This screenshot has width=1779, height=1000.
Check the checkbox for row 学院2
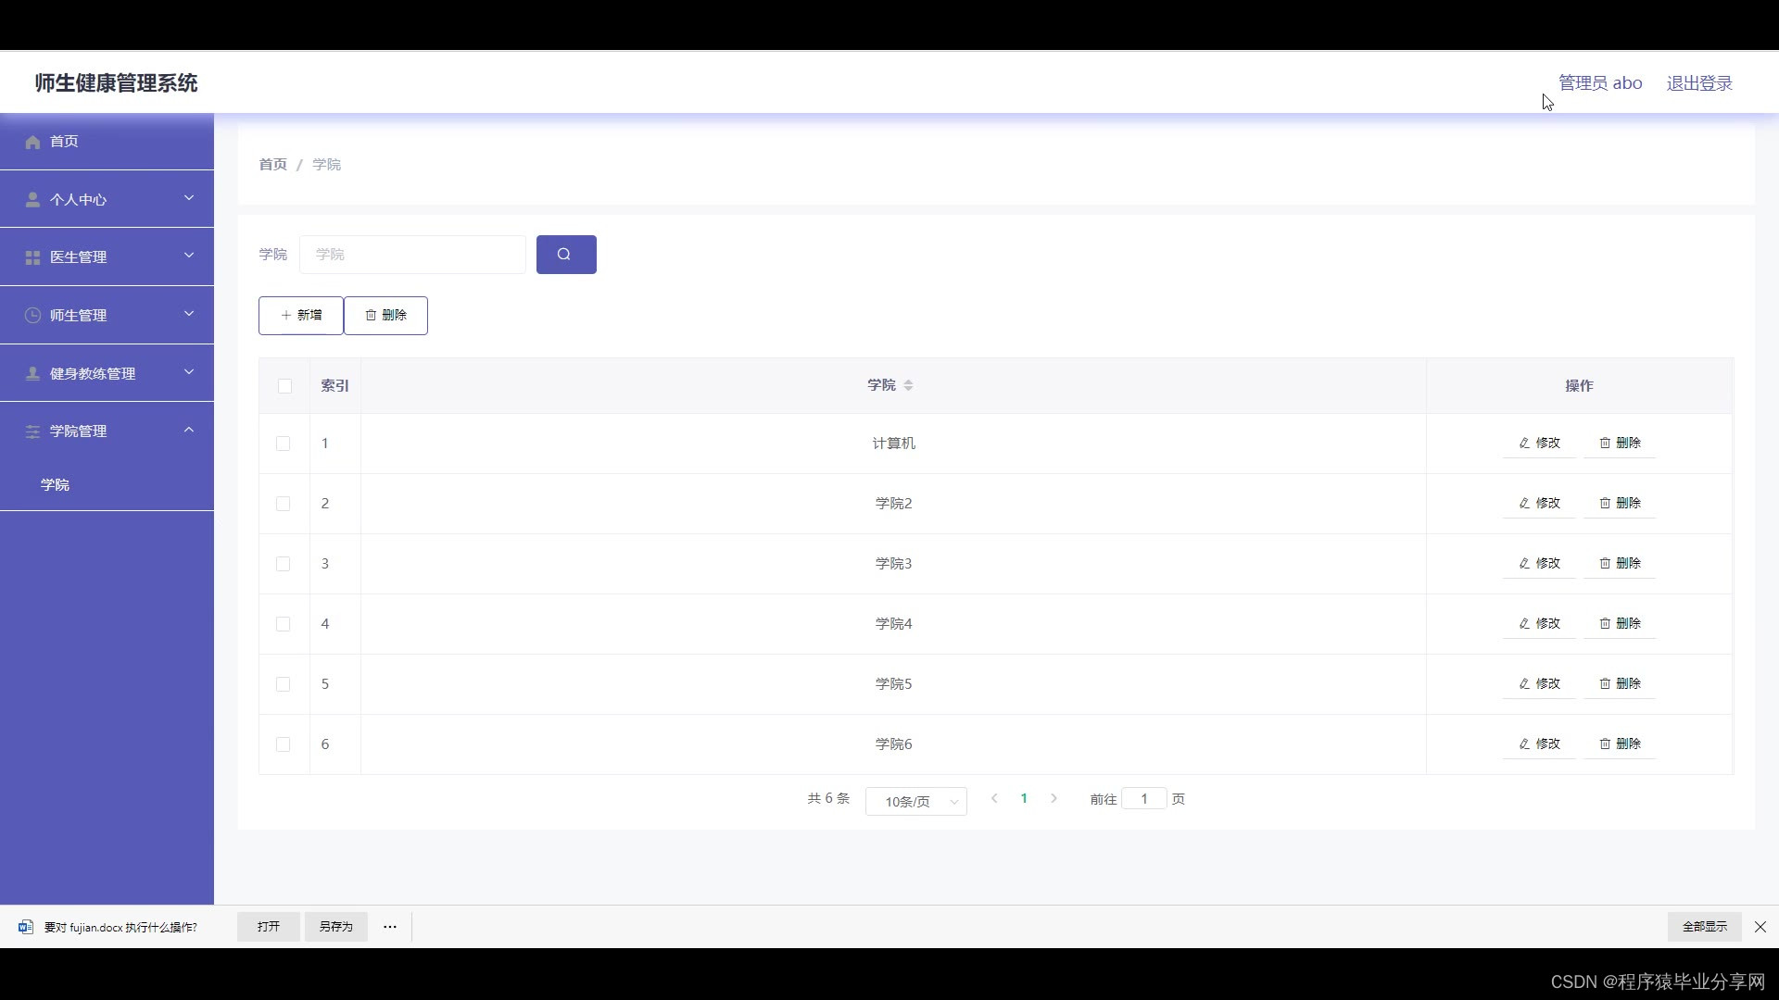click(x=284, y=504)
